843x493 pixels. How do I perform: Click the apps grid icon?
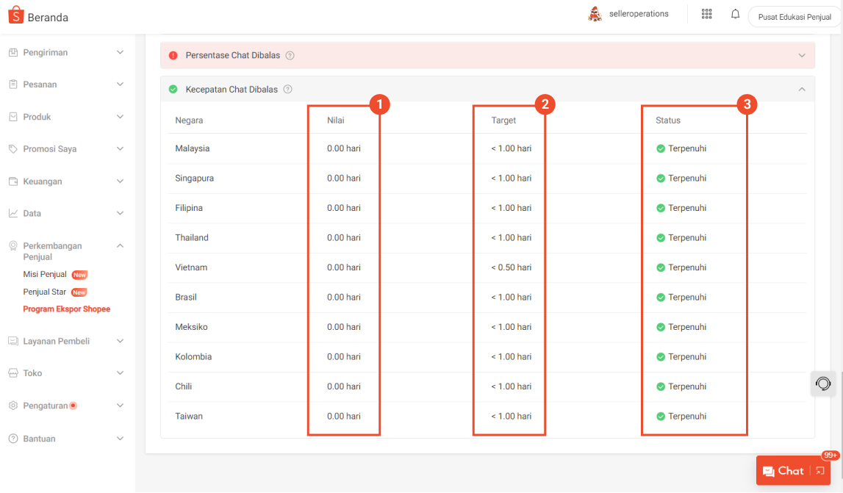706,13
